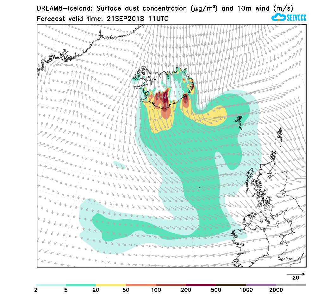
Task: Click the small isolated pale cyan patch
Action: point(119,165)
